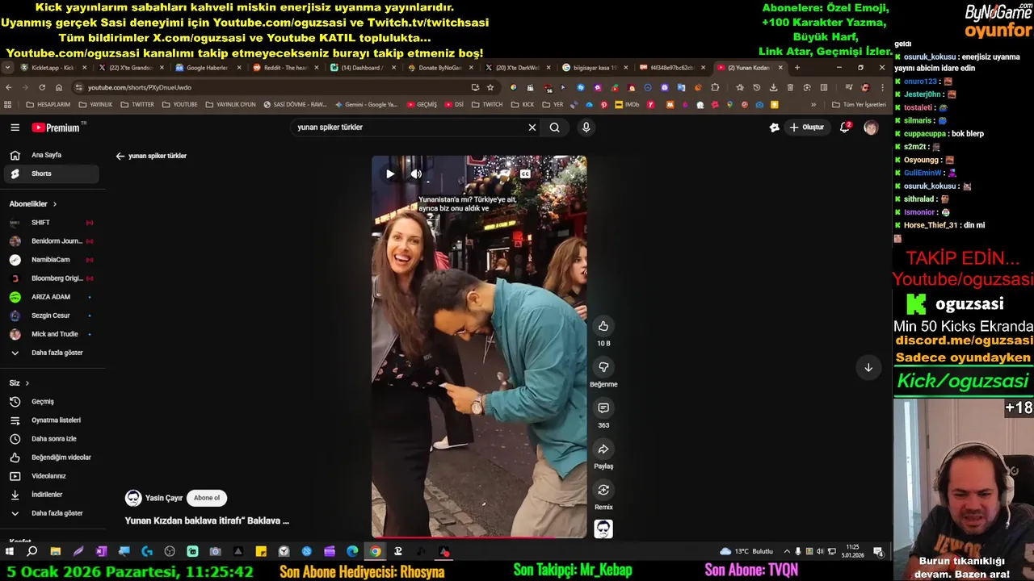Like the Short with thumbs up

point(603,326)
